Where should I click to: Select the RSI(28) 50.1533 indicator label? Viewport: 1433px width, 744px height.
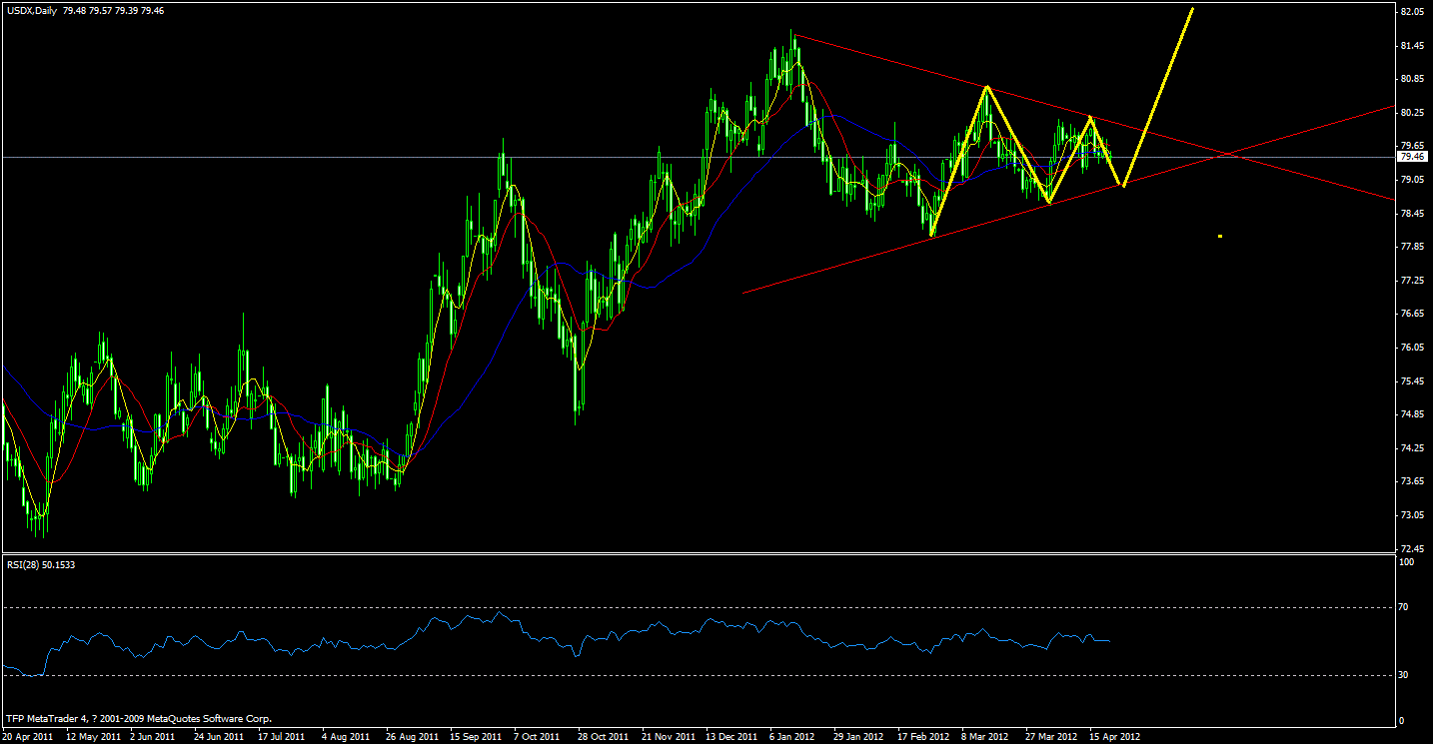tap(40, 564)
